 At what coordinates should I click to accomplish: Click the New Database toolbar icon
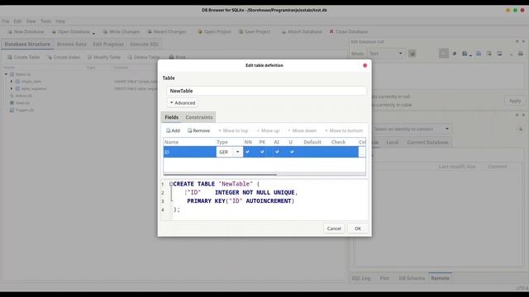(26, 31)
